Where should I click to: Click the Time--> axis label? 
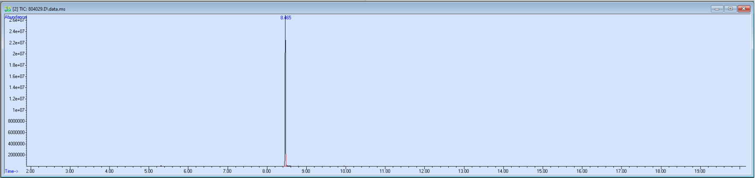click(12, 171)
